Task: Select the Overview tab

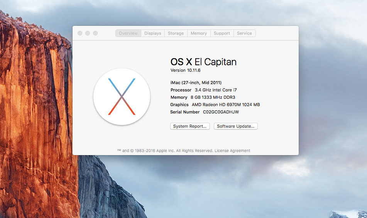Action: [x=128, y=33]
